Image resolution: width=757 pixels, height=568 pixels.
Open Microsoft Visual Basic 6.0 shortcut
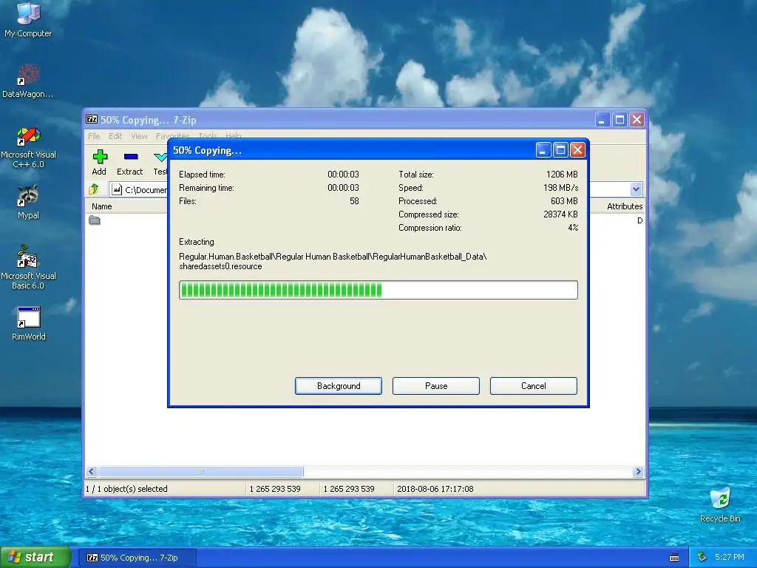click(x=28, y=268)
